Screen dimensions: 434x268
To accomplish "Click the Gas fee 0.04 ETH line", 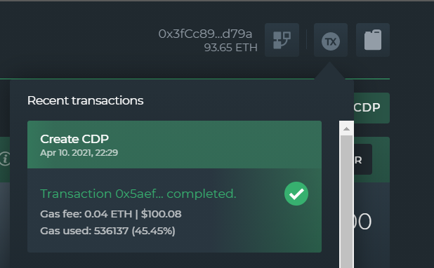I will point(111,214).
